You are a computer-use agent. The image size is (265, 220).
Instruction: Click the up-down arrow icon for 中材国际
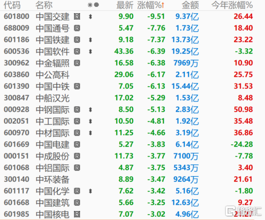[x=91, y=133]
